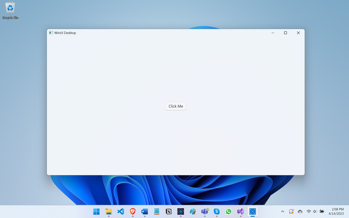Switch to Visual Studio Code in taskbar
This screenshot has width=349, height=218.
(x=120, y=211)
